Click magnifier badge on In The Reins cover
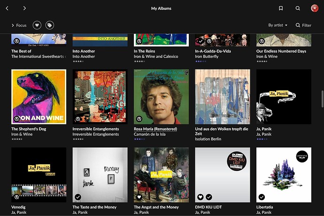324x216 pixels. [x=139, y=41]
